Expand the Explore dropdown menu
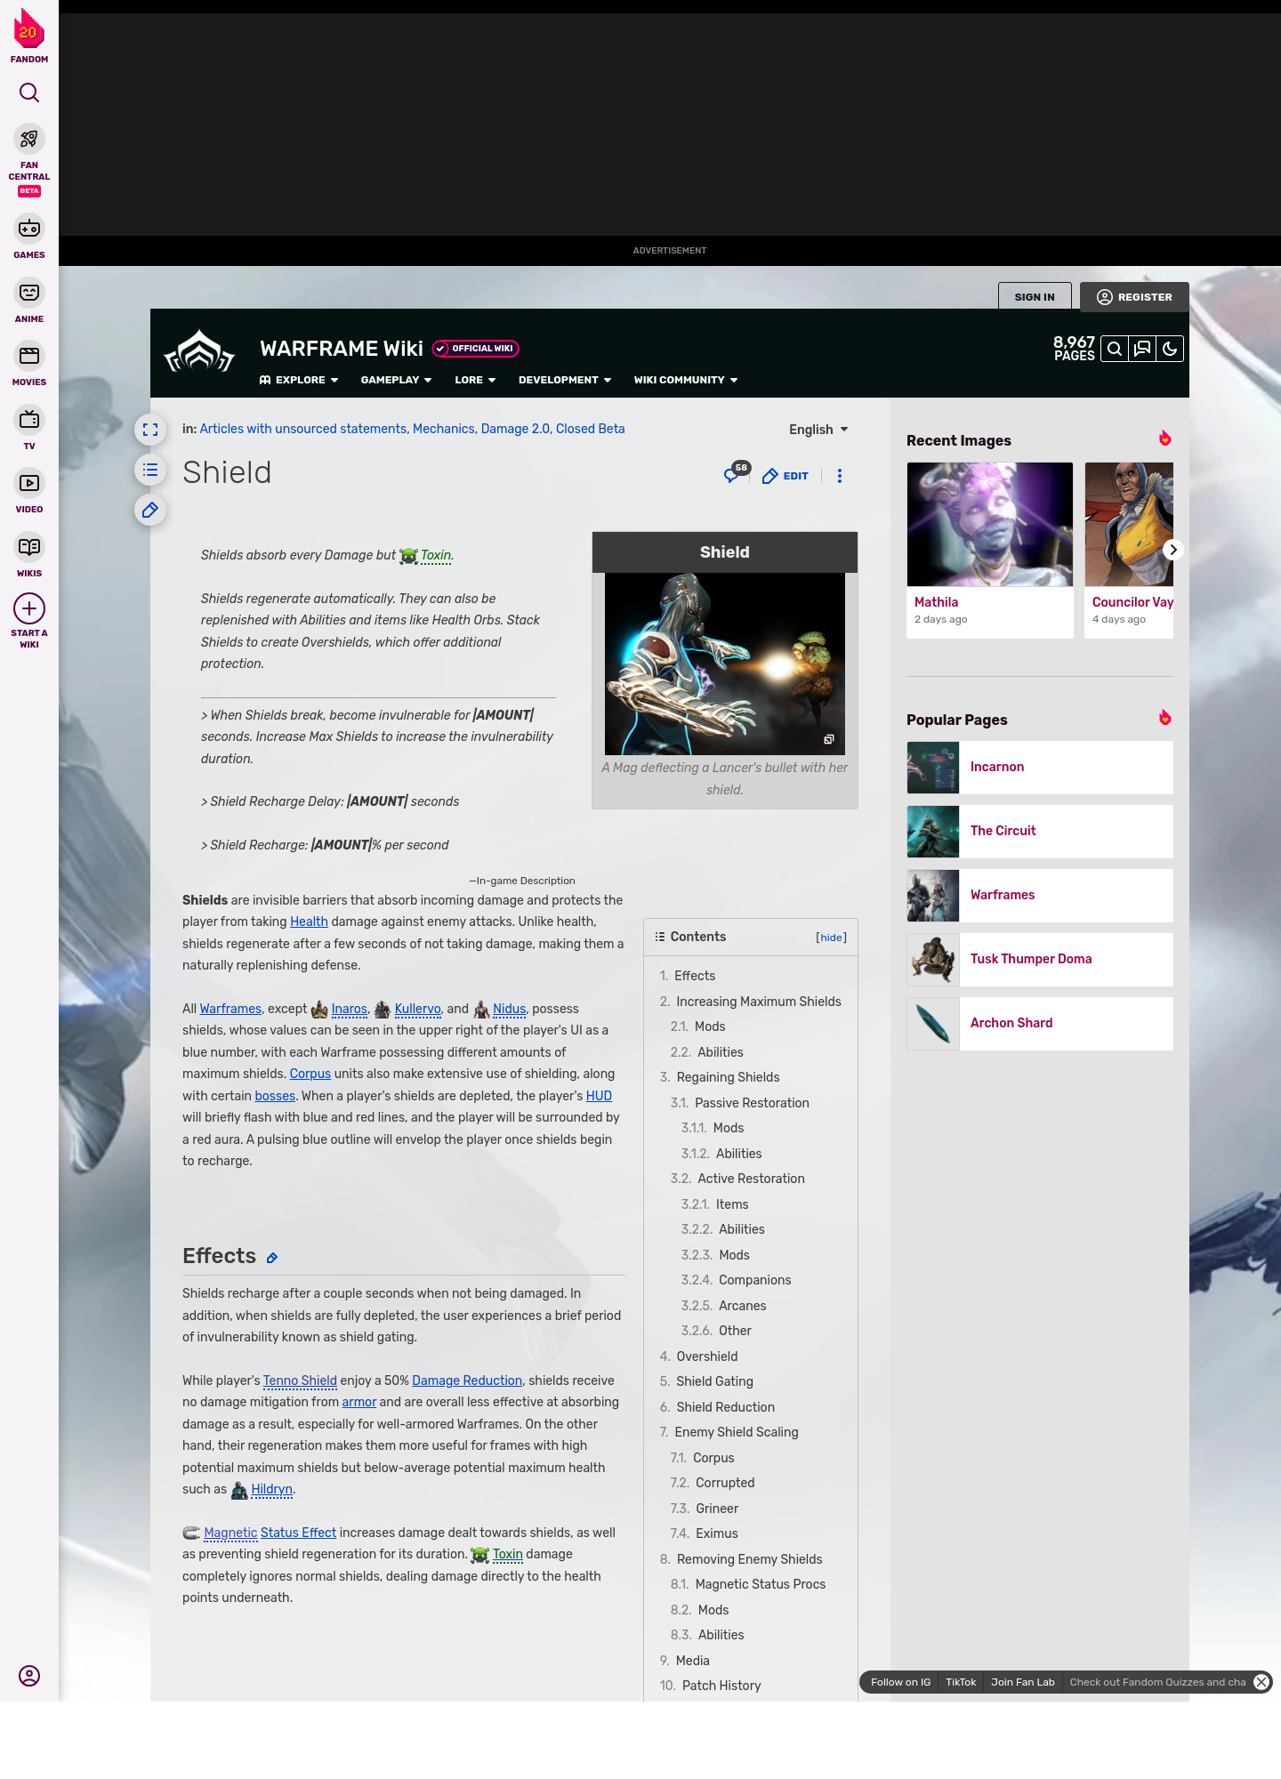The image size is (1281, 1779). click(299, 380)
